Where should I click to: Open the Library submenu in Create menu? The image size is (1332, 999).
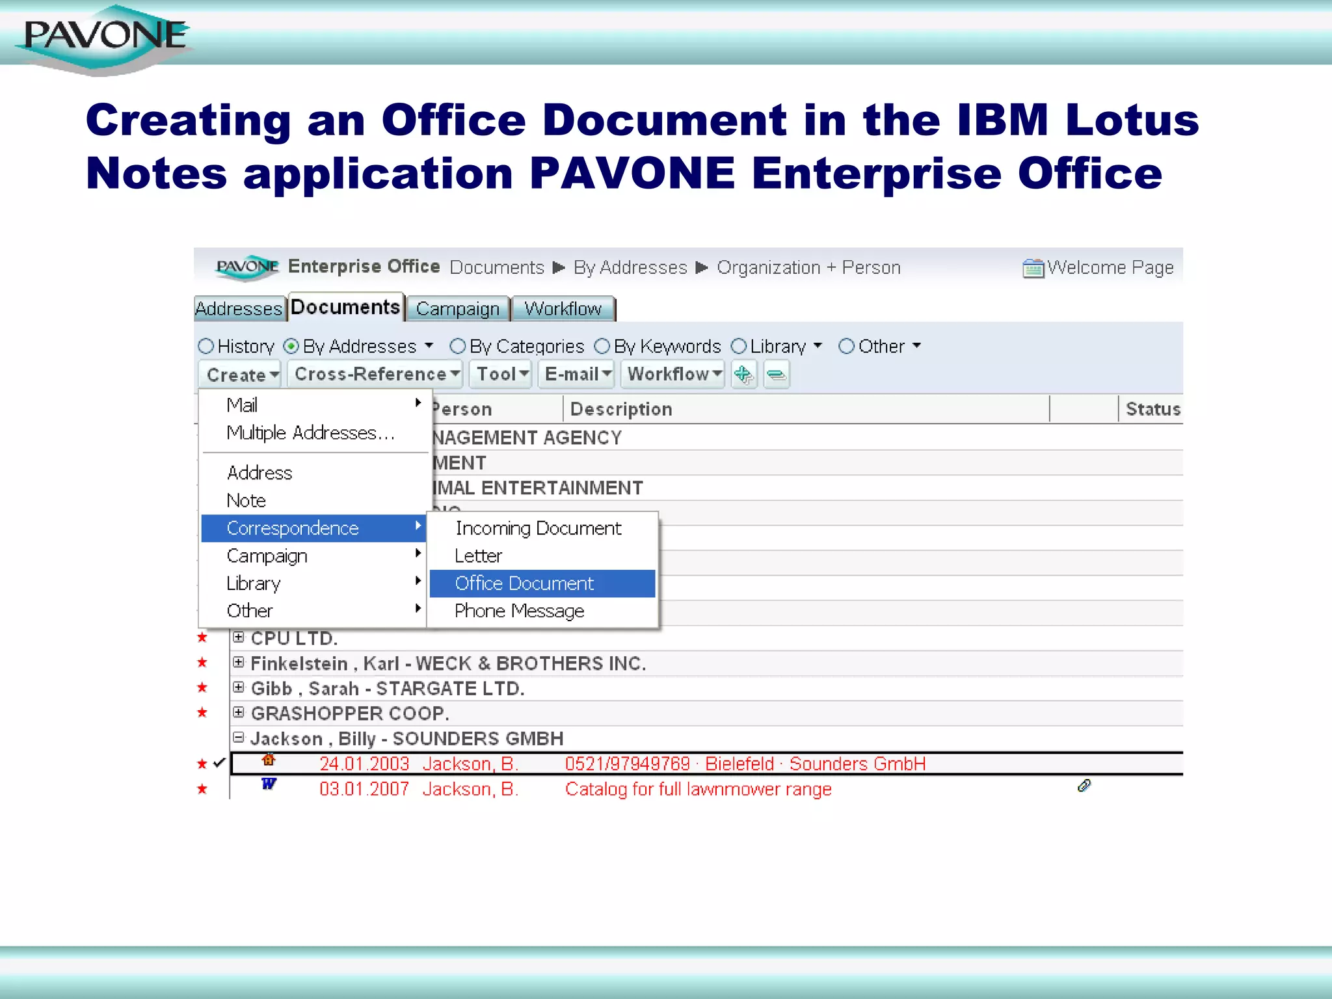315,583
